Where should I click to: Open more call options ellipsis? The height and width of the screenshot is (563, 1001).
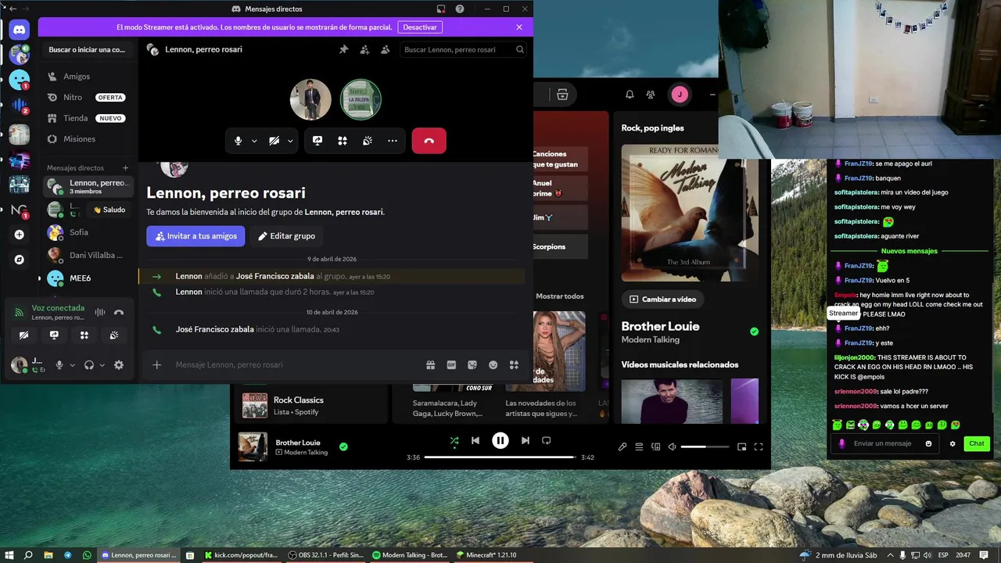[393, 141]
